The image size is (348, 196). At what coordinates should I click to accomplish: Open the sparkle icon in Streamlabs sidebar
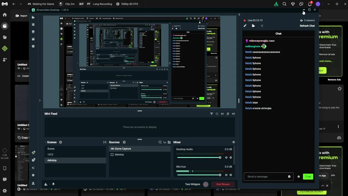(x=33, y=168)
